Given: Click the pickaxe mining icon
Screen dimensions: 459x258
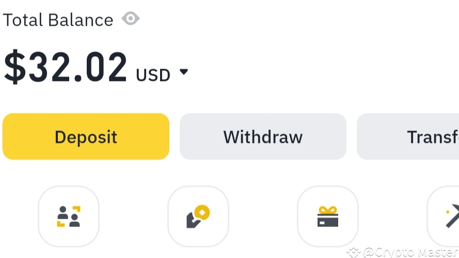Looking at the screenshot, I should [452, 216].
